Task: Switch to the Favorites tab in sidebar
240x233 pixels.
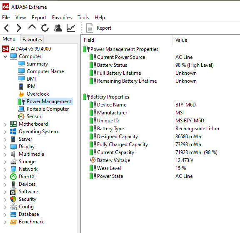Action: (x=32, y=40)
